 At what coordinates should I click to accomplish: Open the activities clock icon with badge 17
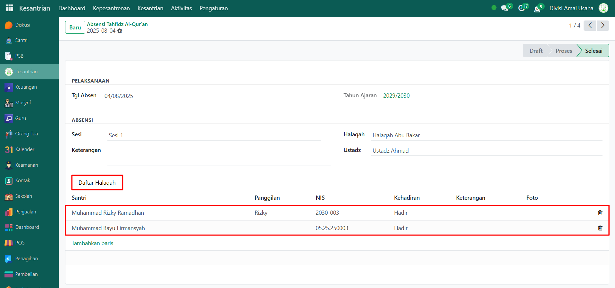point(522,8)
